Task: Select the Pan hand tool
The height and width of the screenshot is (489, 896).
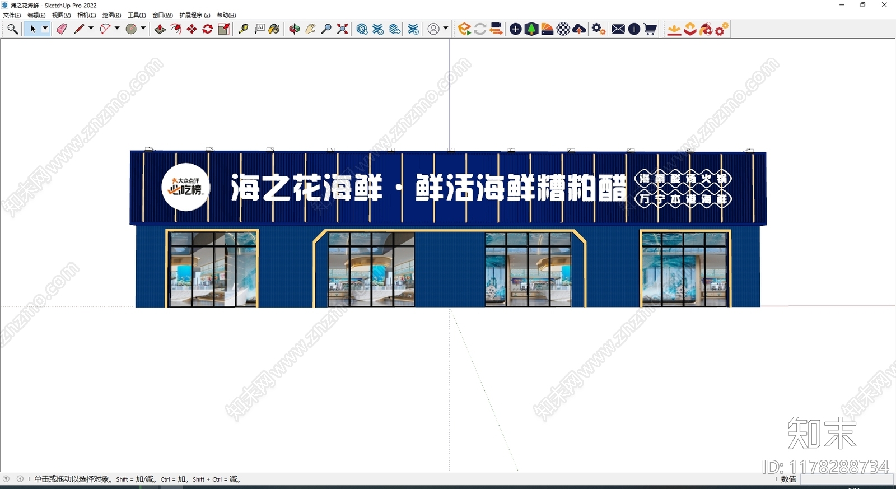Action: (x=310, y=29)
